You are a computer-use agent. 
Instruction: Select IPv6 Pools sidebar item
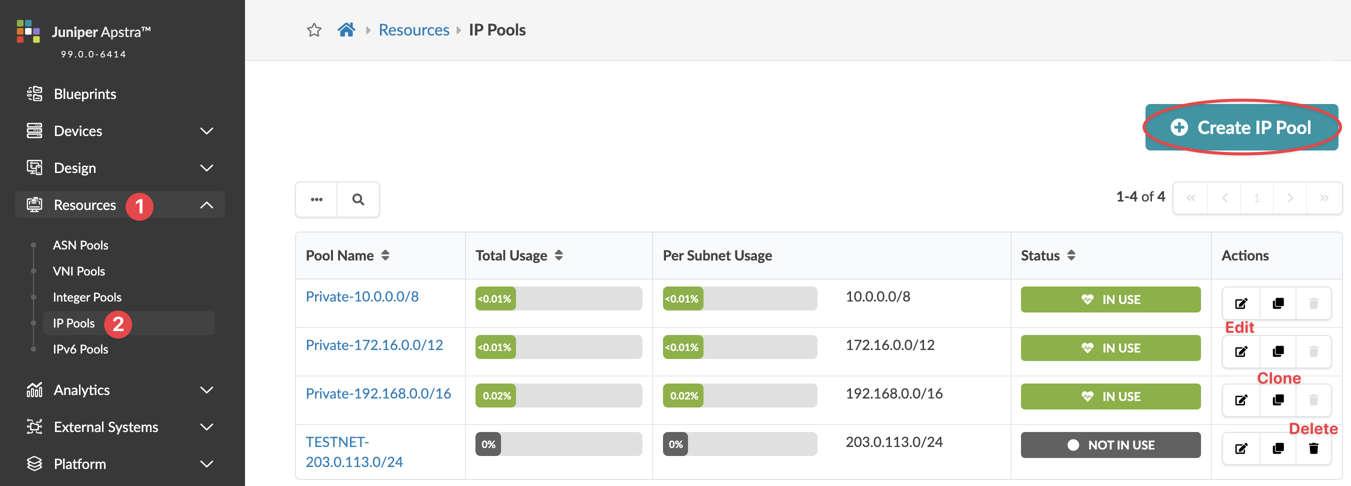[x=80, y=349]
